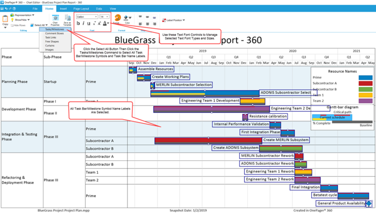The height and width of the screenshot is (213, 376).
Task: Click the Save icon in quick access bar
Action: click(x=2, y=8)
